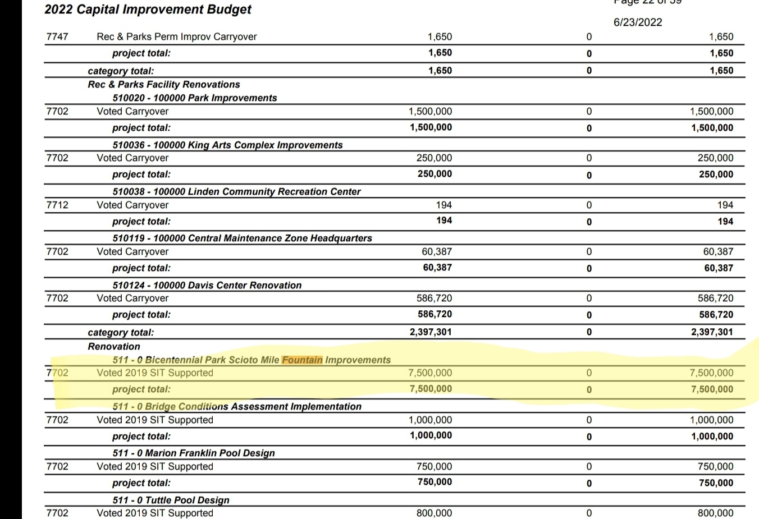Select '510038 - 100000 Linden Community Recreation Center'

coord(236,192)
